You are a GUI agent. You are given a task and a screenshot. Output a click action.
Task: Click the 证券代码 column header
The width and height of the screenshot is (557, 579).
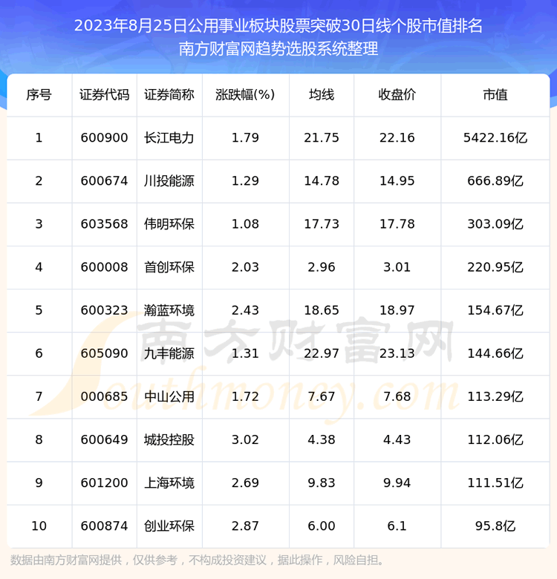click(x=104, y=95)
